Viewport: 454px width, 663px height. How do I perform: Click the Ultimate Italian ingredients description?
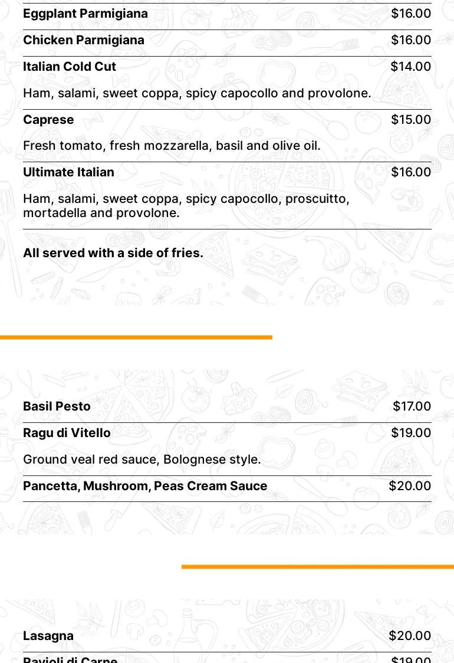pos(186,206)
